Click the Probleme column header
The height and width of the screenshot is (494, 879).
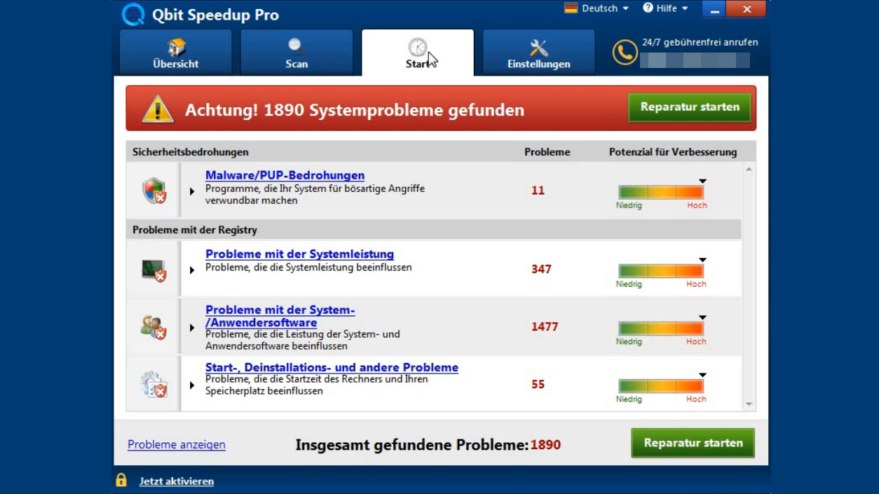click(x=547, y=151)
